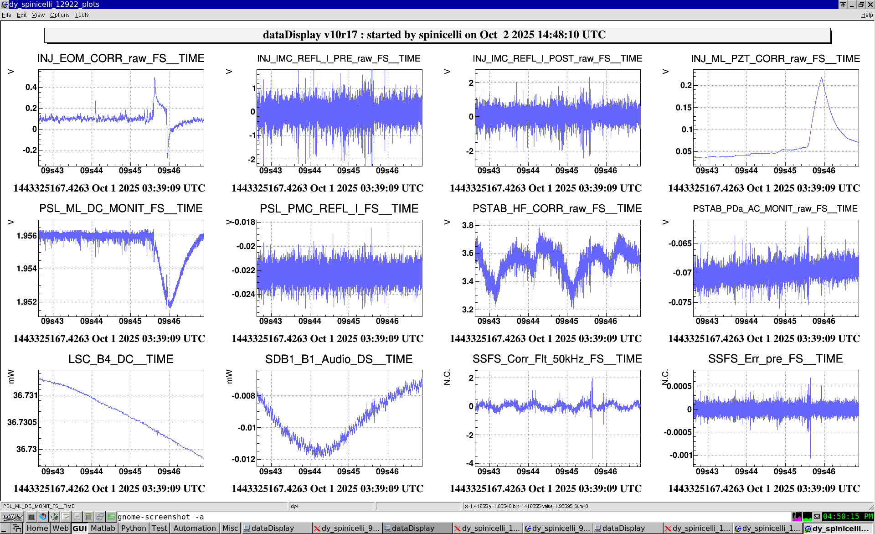The image size is (875, 534).
Task: Open the Tools menu
Action: 82,15
